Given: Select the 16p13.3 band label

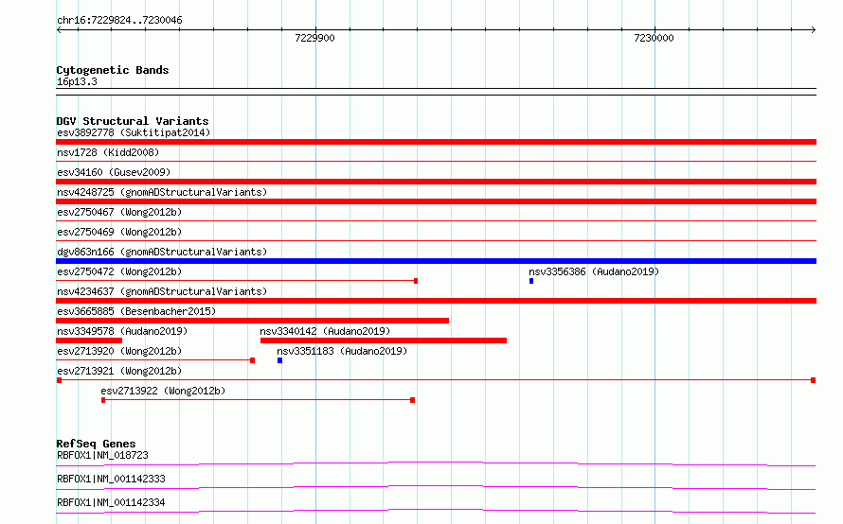Looking at the screenshot, I should [77, 81].
